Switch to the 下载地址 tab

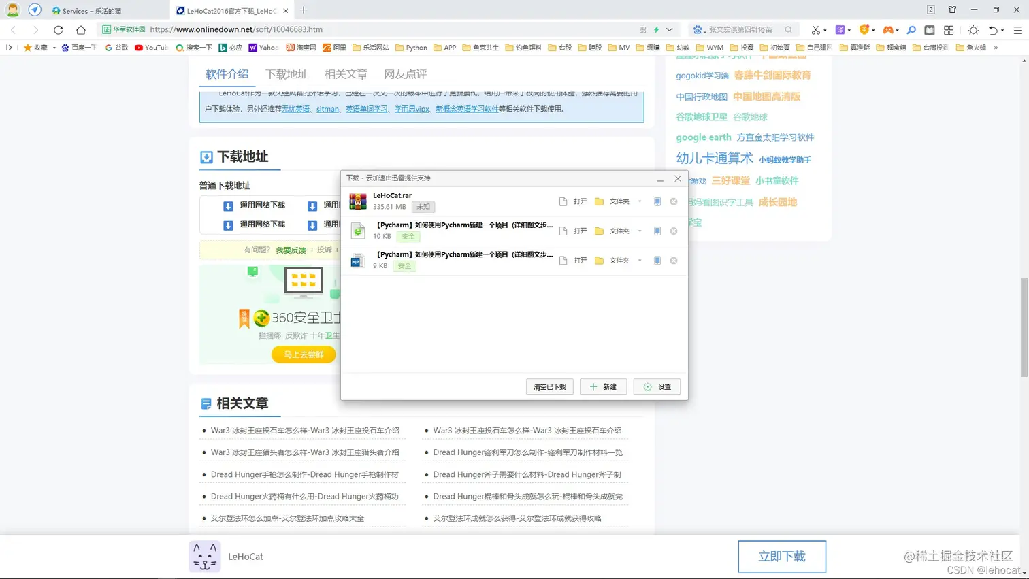point(286,73)
